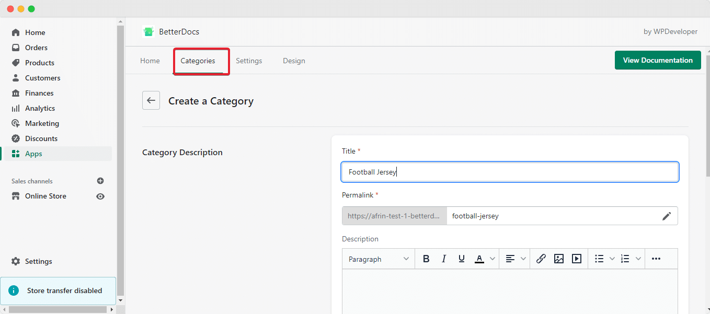
Task: Apply underline formatting to description text
Action: click(x=462, y=258)
